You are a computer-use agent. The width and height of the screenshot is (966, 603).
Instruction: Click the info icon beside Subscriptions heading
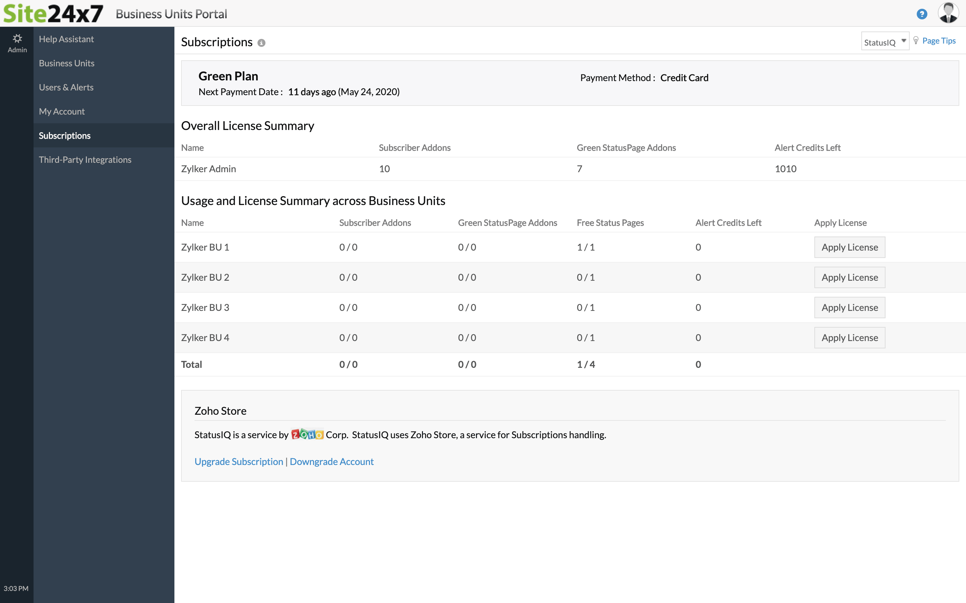pos(262,43)
